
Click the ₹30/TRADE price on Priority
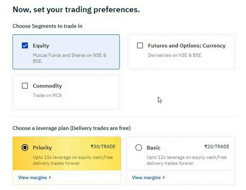point(103,147)
